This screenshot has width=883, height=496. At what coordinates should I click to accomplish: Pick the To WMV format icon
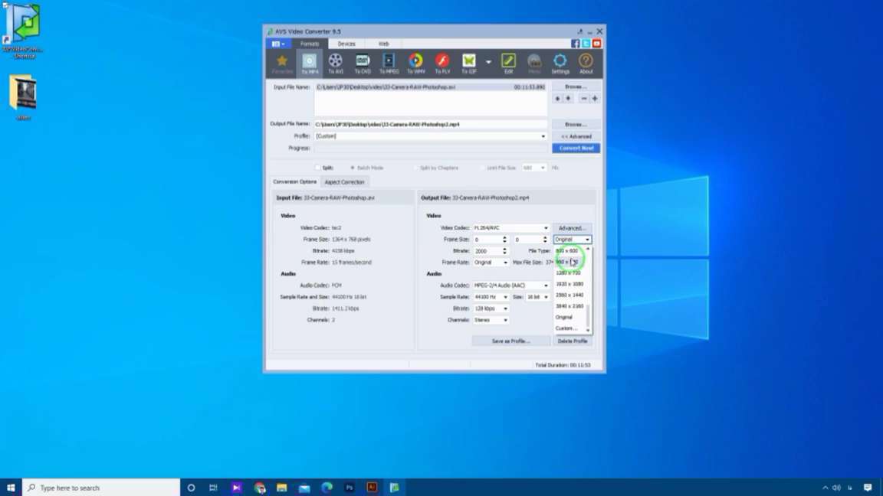415,64
